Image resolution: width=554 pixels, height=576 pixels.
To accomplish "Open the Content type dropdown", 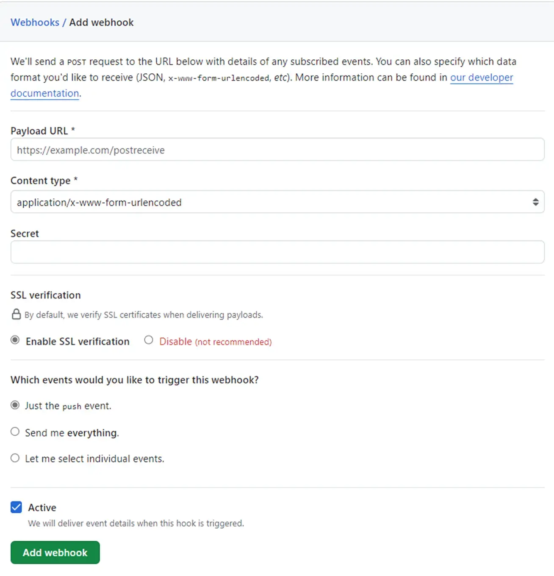I will (277, 202).
